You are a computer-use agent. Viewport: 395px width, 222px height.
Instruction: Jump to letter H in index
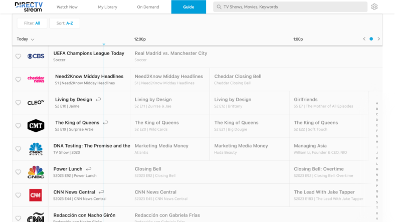tap(377, 142)
